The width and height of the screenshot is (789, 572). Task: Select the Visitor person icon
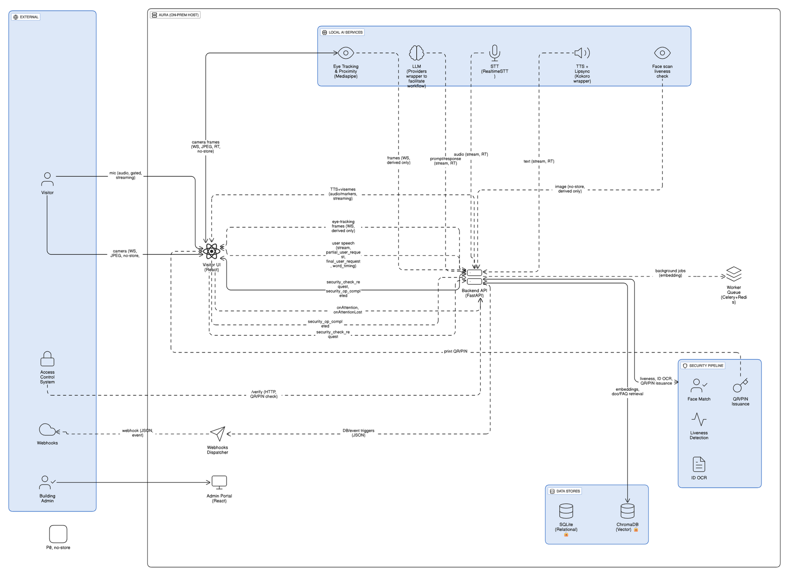click(47, 180)
